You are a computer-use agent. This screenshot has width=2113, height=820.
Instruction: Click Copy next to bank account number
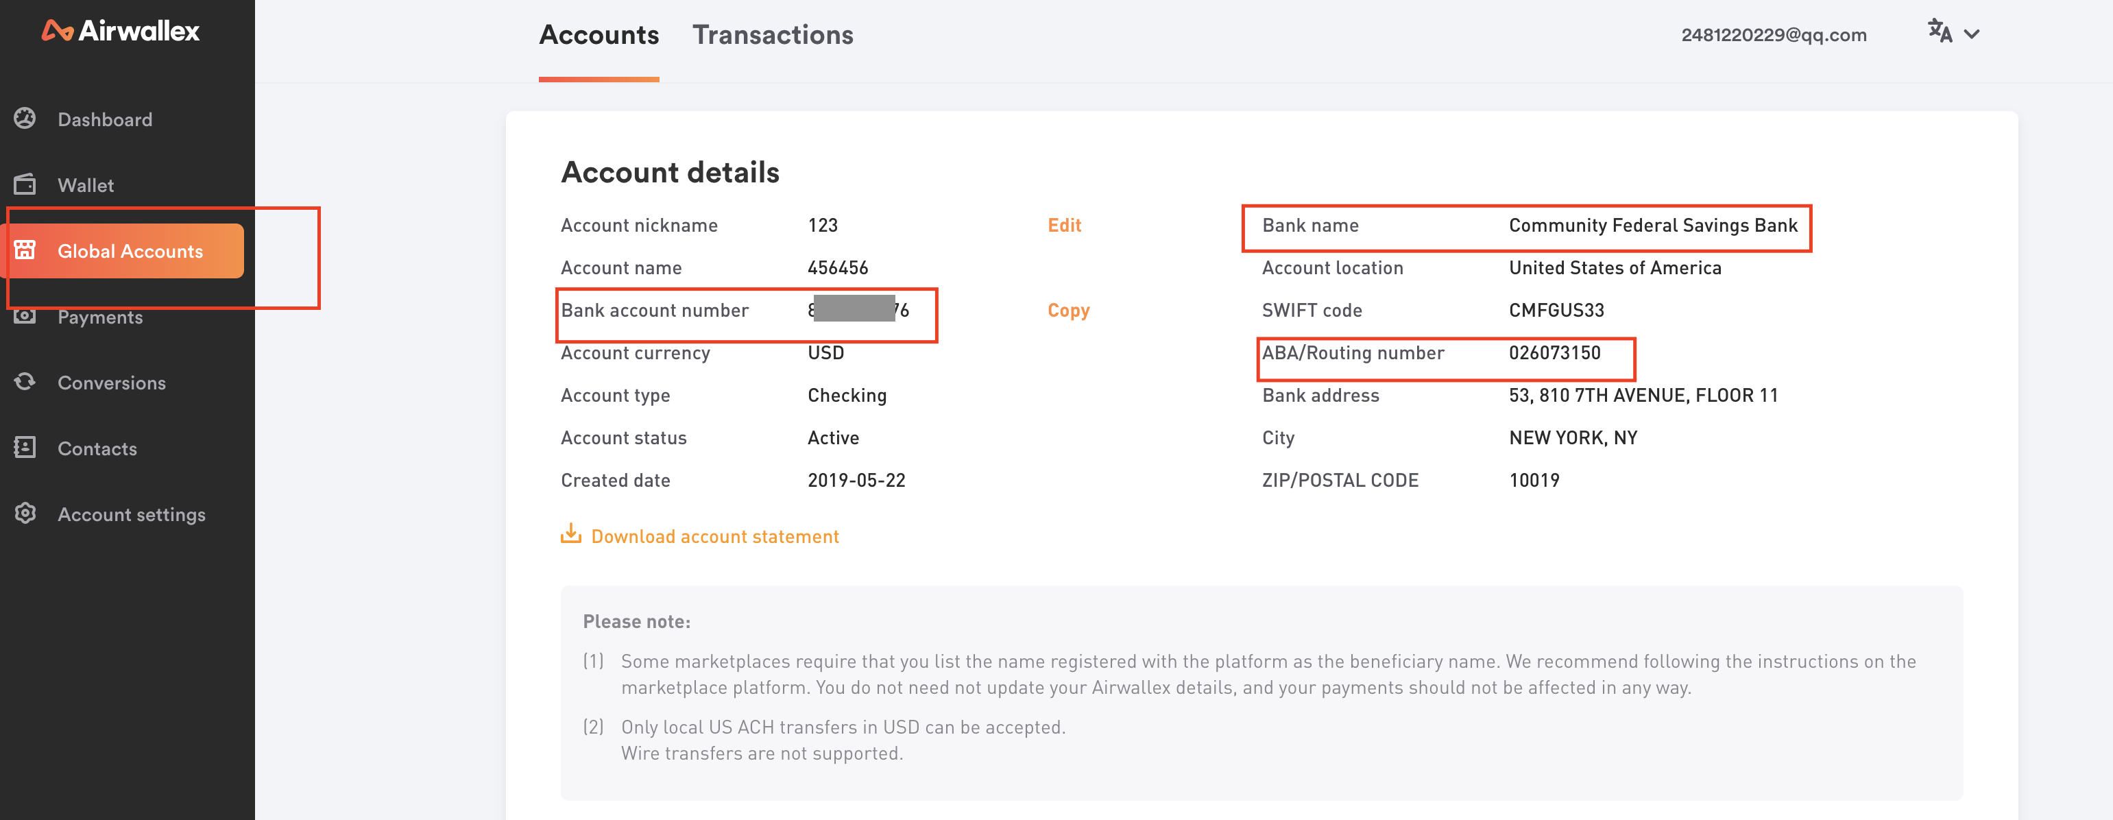point(1070,310)
